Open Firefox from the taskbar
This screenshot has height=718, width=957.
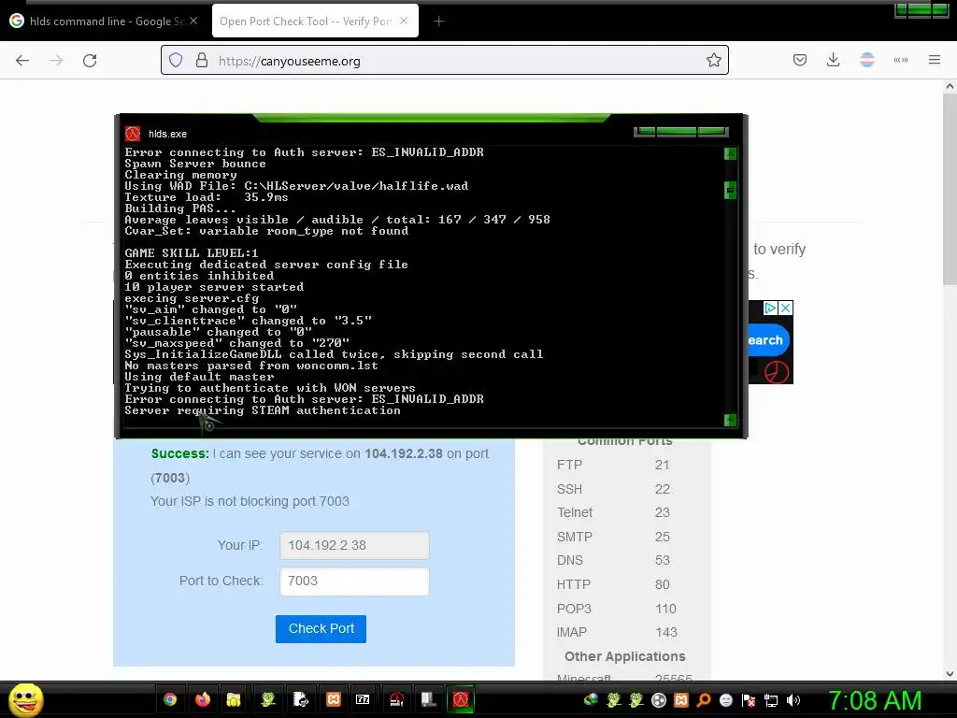pyautogui.click(x=203, y=699)
